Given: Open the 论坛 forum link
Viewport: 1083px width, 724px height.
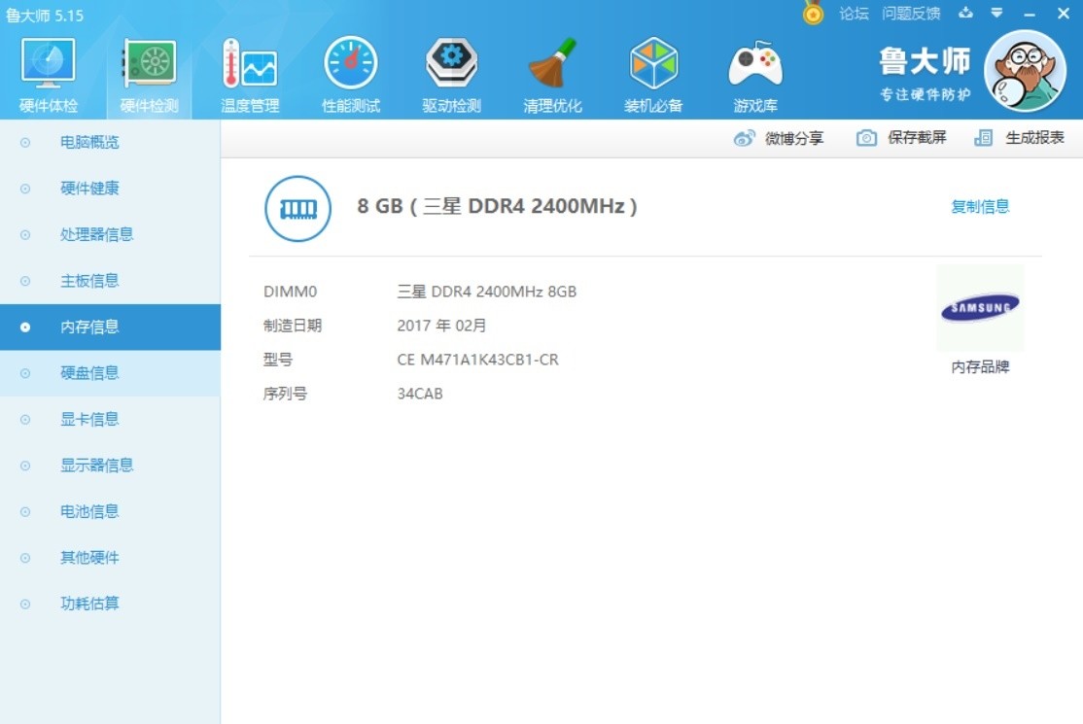Looking at the screenshot, I should tap(854, 14).
